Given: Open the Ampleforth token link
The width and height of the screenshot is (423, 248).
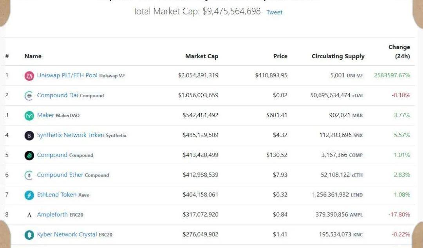Looking at the screenshot, I should pos(52,214).
